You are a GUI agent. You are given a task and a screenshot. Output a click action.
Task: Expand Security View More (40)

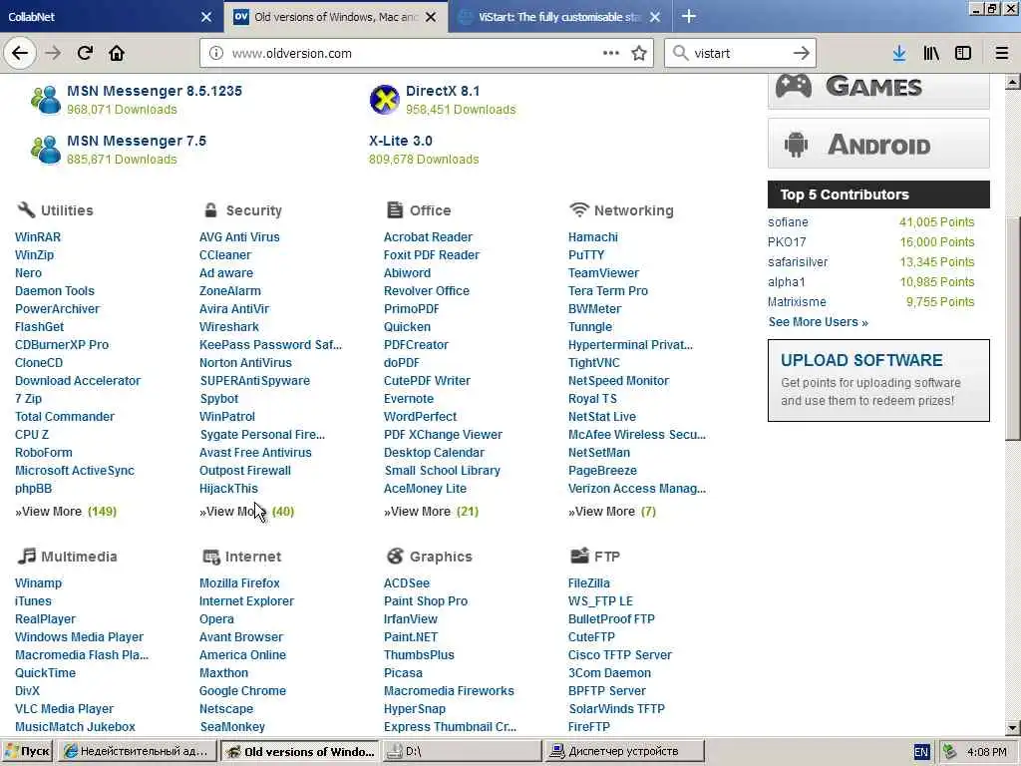[x=247, y=512]
